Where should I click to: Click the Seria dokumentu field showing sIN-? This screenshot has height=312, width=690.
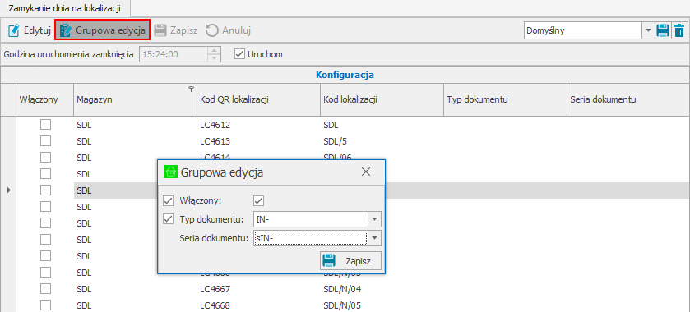click(x=310, y=238)
